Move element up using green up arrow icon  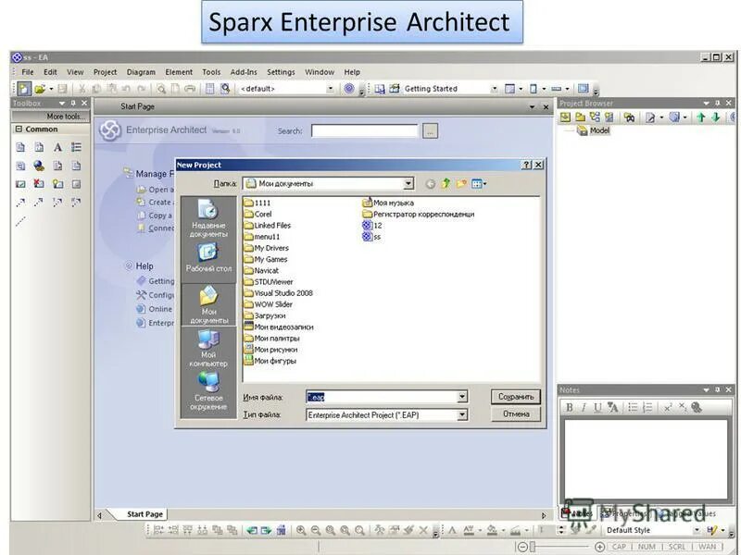[x=701, y=117]
